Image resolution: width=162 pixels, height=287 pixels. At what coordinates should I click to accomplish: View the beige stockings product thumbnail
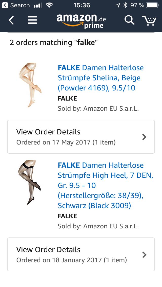pyautogui.click(x=30, y=85)
